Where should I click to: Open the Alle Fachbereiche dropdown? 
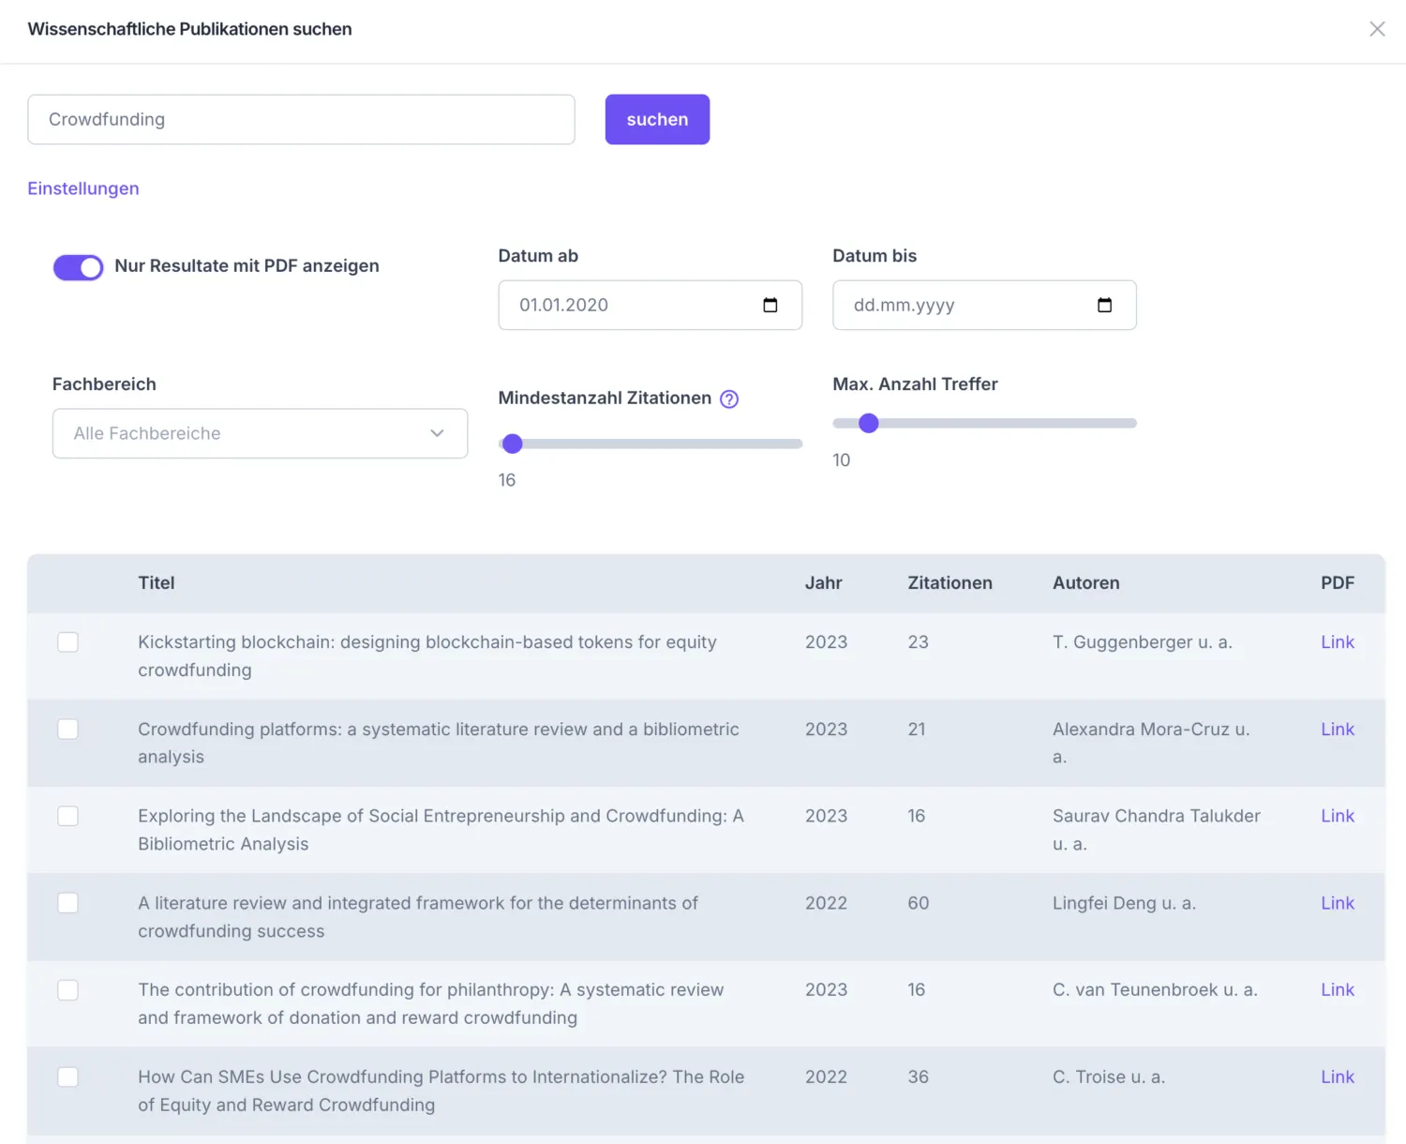[x=260, y=433]
